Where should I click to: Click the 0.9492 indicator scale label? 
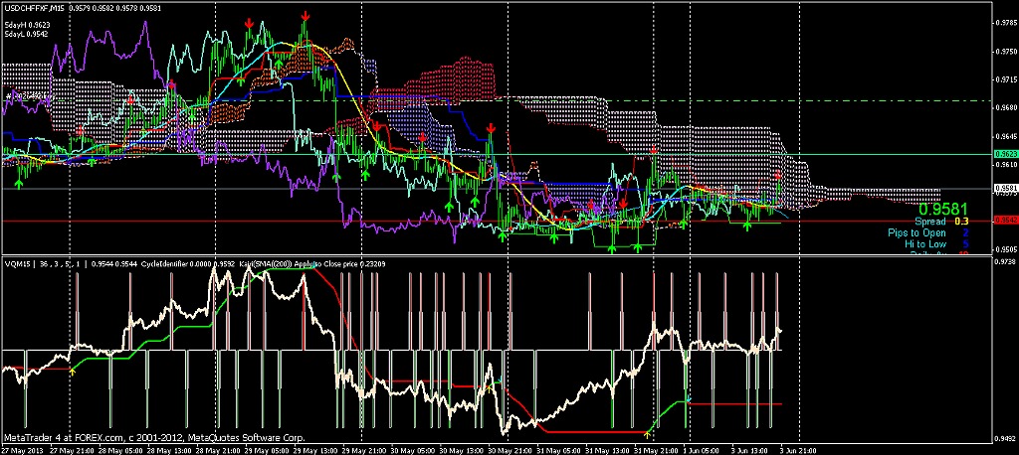pos(1005,437)
